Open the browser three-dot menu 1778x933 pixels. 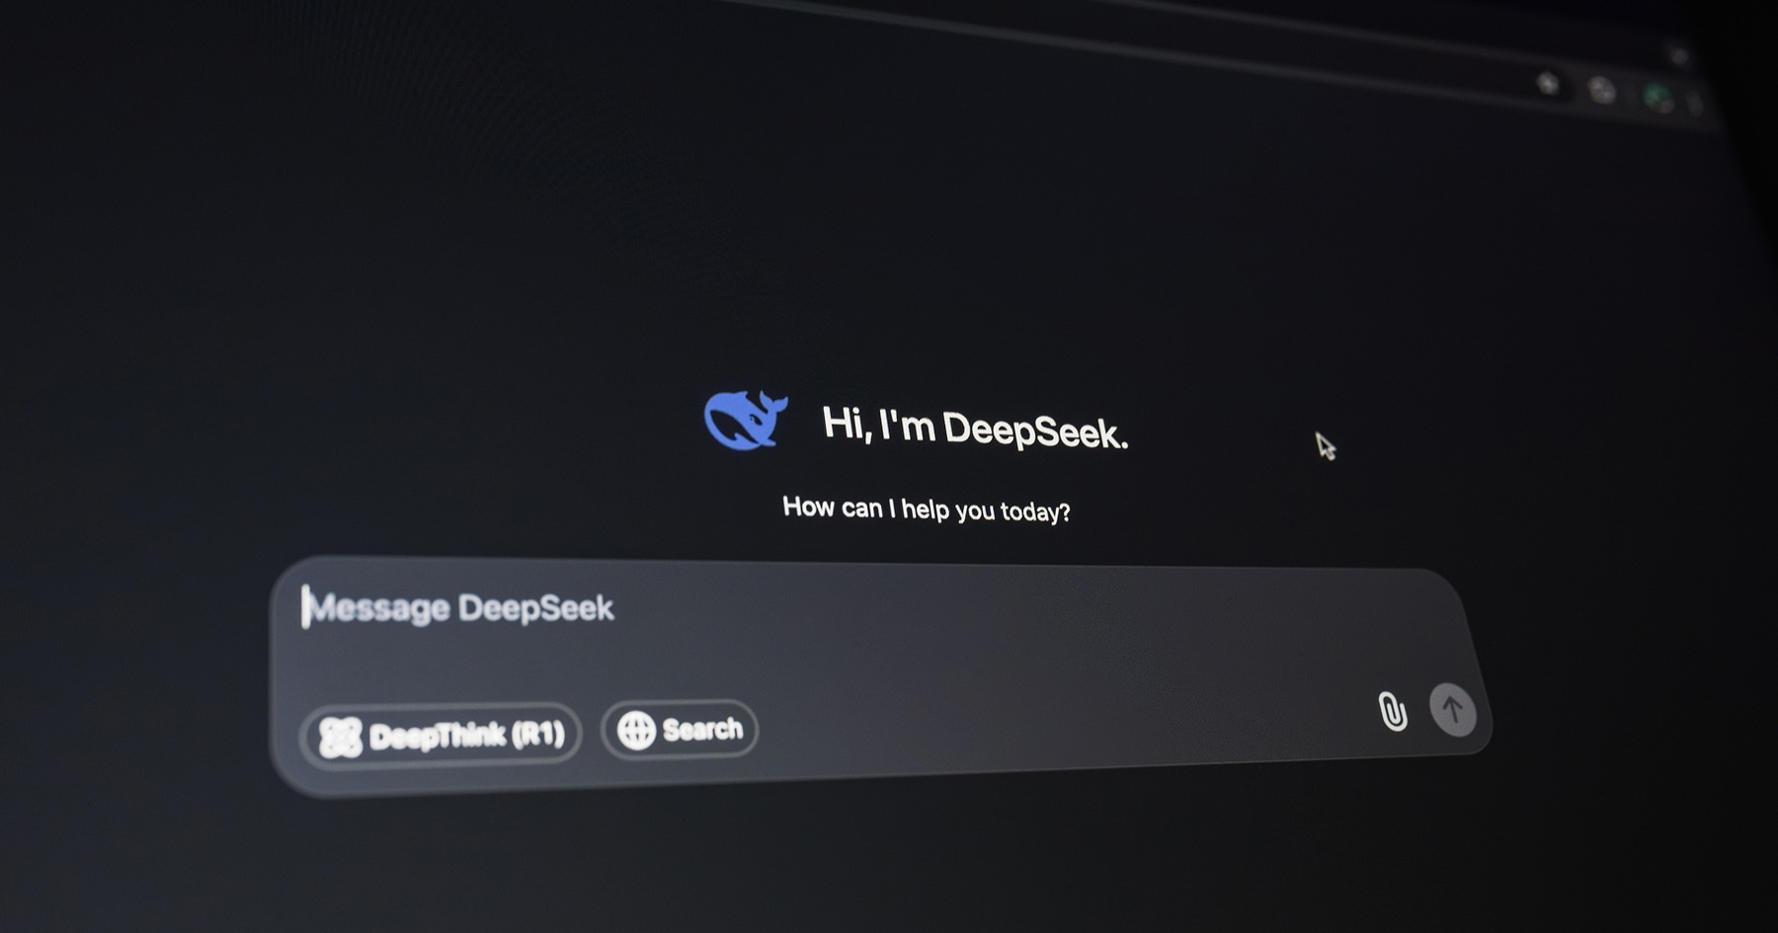point(1696,103)
